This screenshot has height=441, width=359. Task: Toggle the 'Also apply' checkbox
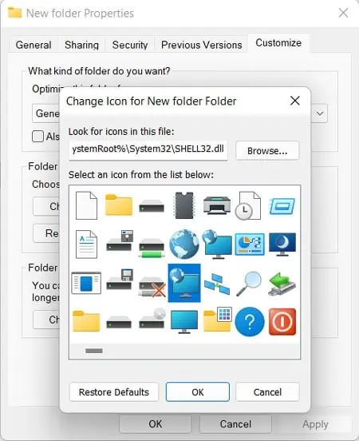tap(38, 137)
